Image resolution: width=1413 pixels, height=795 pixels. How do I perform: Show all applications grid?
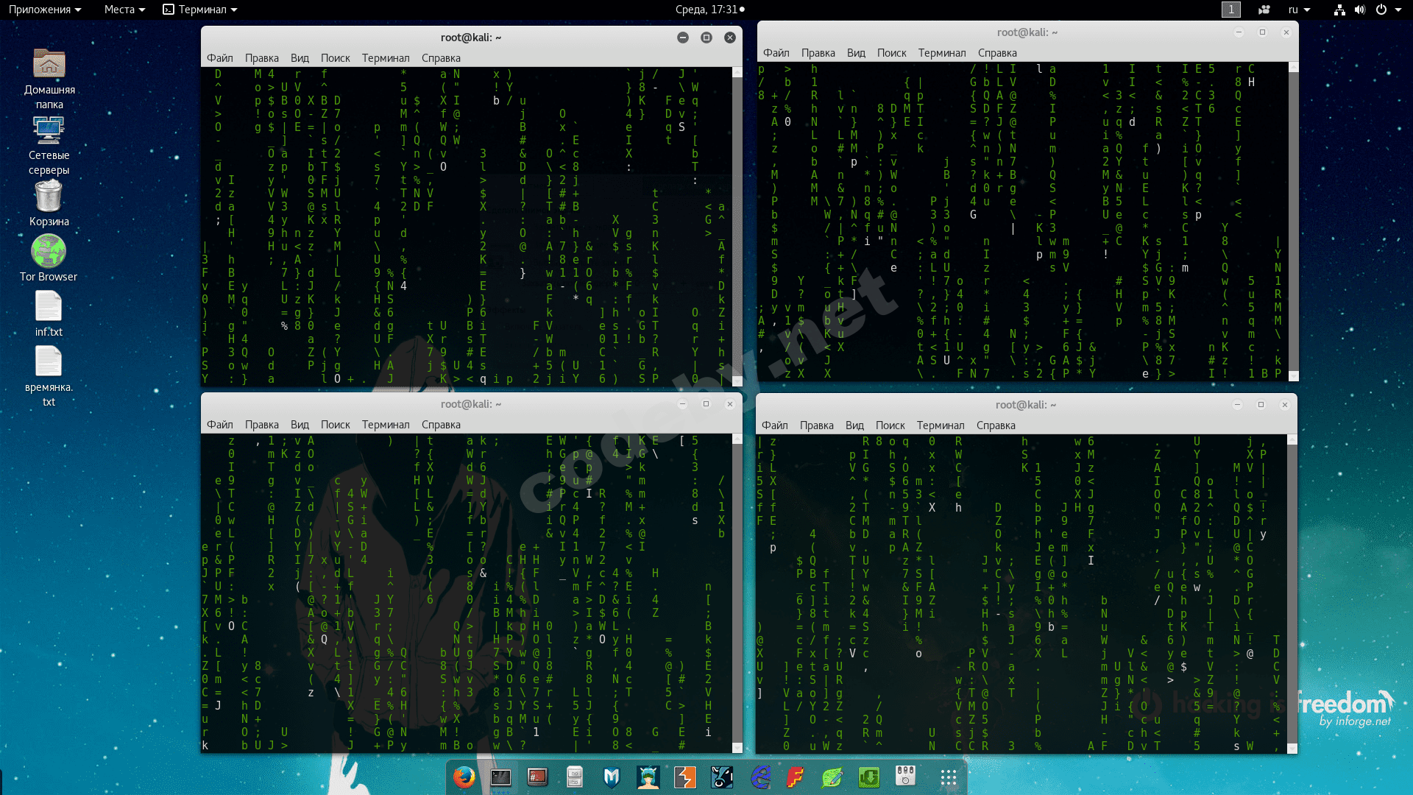(949, 777)
